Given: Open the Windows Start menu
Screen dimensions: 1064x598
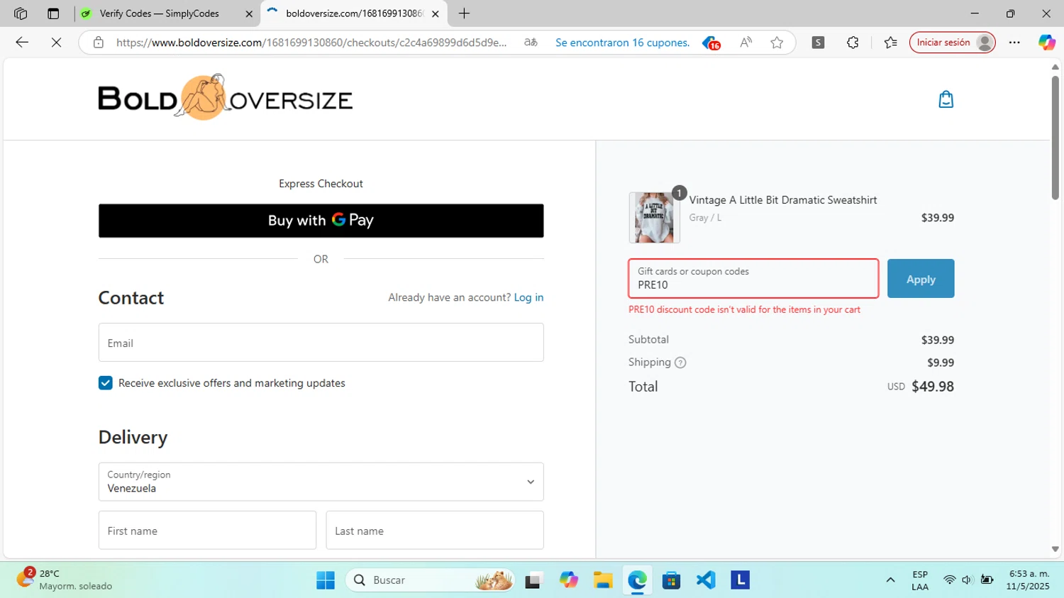Looking at the screenshot, I should coord(326,580).
